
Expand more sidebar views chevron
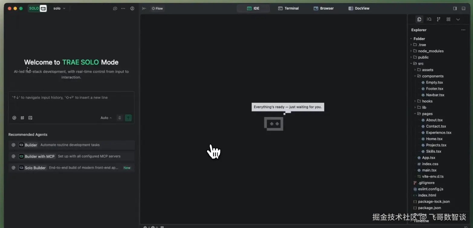458,19
